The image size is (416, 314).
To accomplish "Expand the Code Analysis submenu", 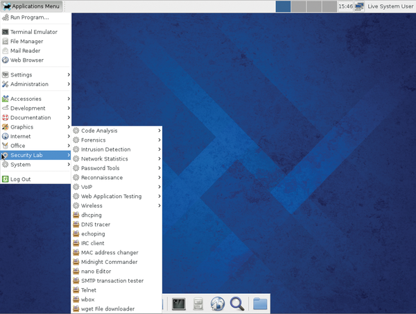I will (x=99, y=131).
